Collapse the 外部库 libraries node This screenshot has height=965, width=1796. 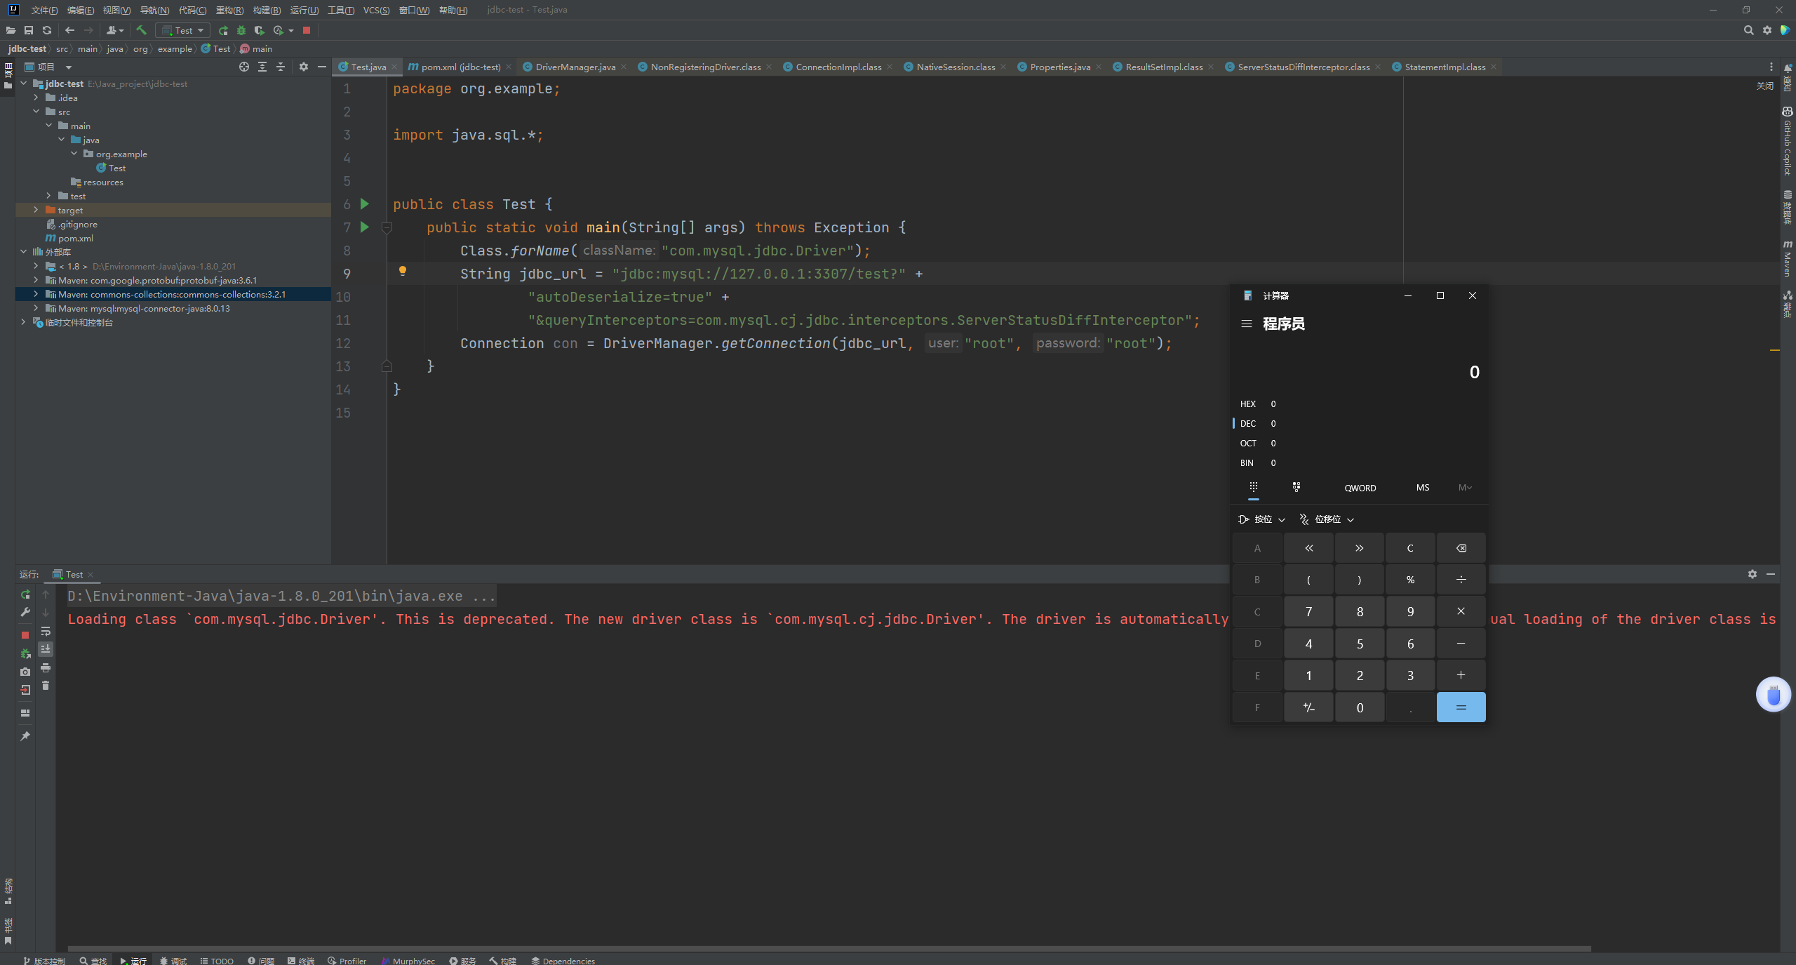click(x=24, y=252)
